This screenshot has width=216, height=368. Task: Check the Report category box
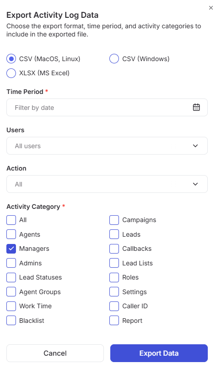(x=114, y=321)
